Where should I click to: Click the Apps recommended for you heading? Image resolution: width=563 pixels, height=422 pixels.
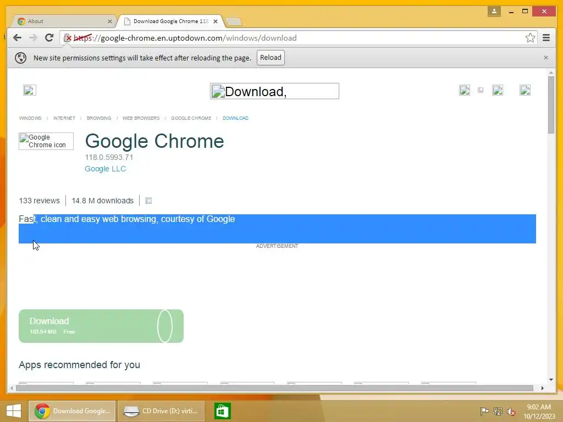coord(79,365)
